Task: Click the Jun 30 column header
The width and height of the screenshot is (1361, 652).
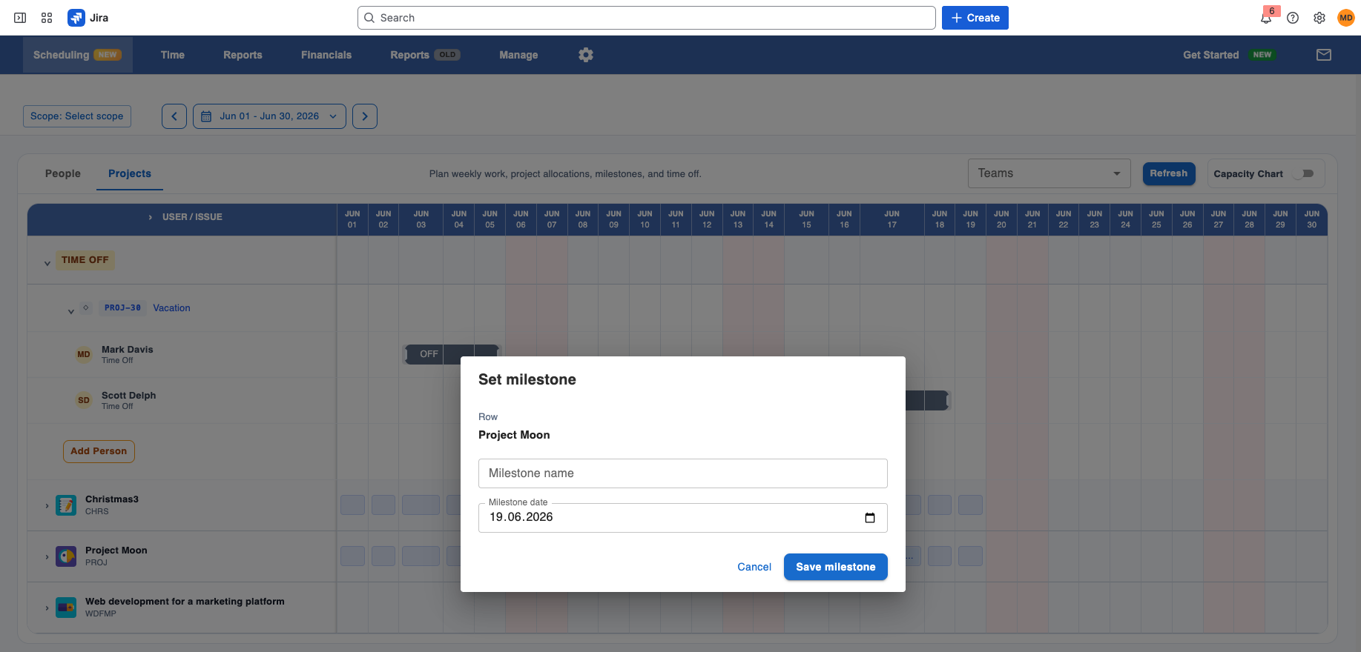Action: tap(1311, 219)
